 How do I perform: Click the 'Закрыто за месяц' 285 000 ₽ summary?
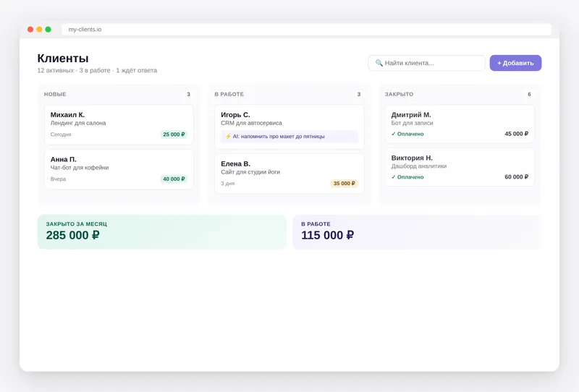point(161,232)
